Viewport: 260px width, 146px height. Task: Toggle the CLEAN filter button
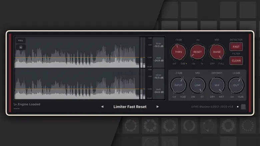point(236,61)
